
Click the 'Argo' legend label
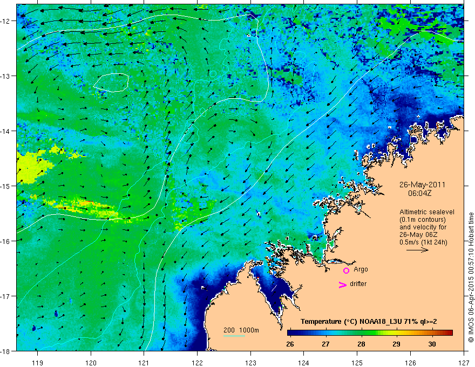click(361, 269)
